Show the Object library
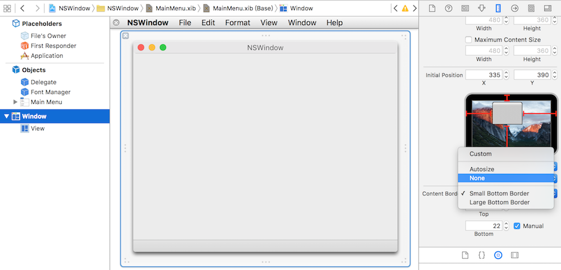Screen dimensions: 561x270 (x=498, y=255)
